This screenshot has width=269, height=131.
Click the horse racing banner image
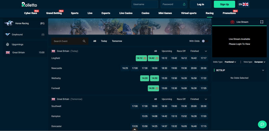click(130, 26)
